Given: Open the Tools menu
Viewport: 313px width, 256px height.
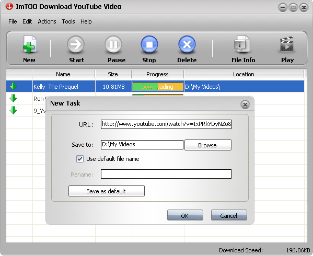Looking at the screenshot, I should [68, 21].
